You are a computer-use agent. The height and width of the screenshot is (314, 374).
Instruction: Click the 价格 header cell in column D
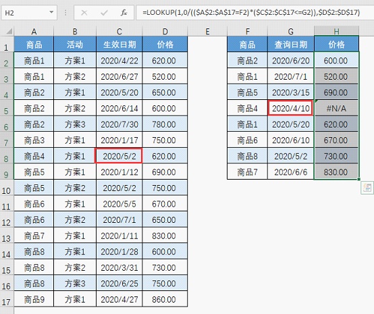coord(165,44)
